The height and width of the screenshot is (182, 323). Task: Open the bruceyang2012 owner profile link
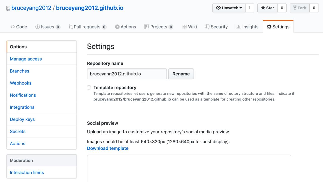pyautogui.click(x=31, y=8)
